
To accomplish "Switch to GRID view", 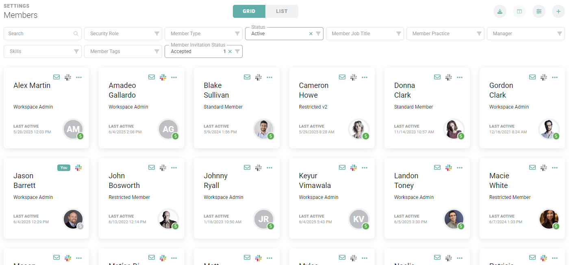I will pyautogui.click(x=249, y=11).
